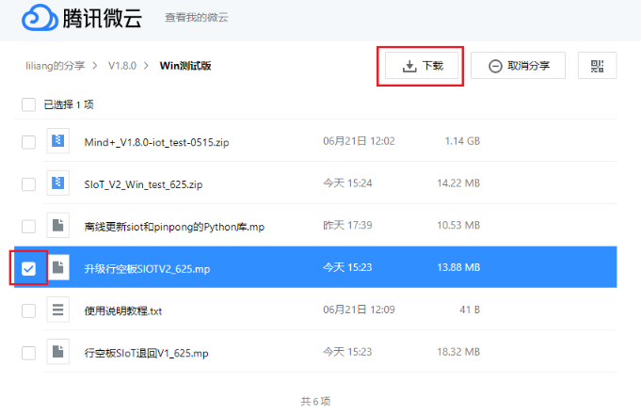641x413 pixels.
Task: Open file name 离线更新siot和pinpong的Python库.mp
Action: click(x=174, y=227)
